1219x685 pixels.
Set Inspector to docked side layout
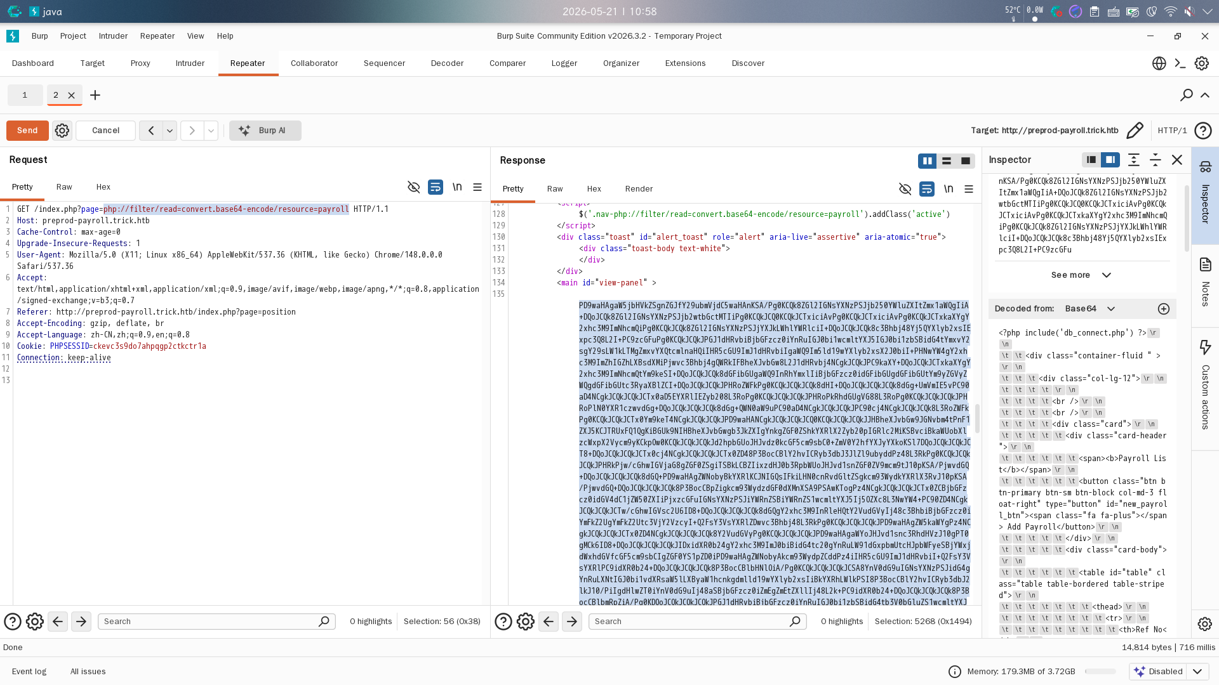pyautogui.click(x=1110, y=160)
